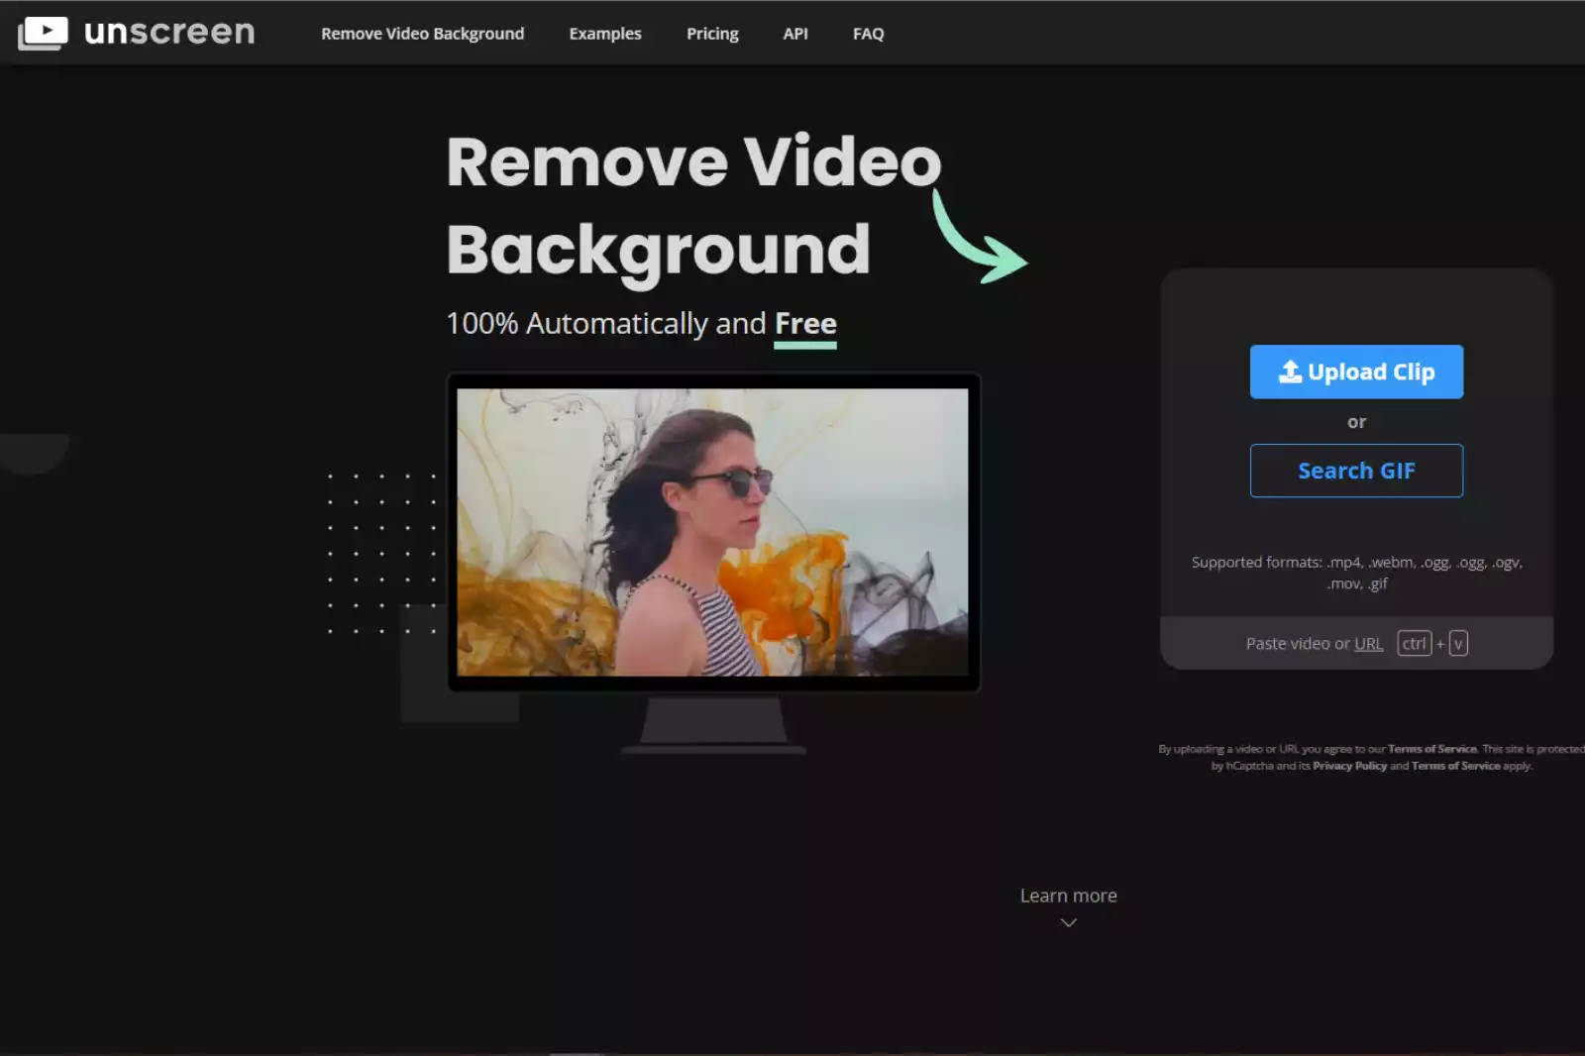Expand the chevron under Learn more
This screenshot has height=1056, width=1585.
1068,922
